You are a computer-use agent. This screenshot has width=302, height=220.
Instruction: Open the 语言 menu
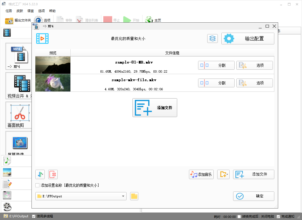click(31, 11)
